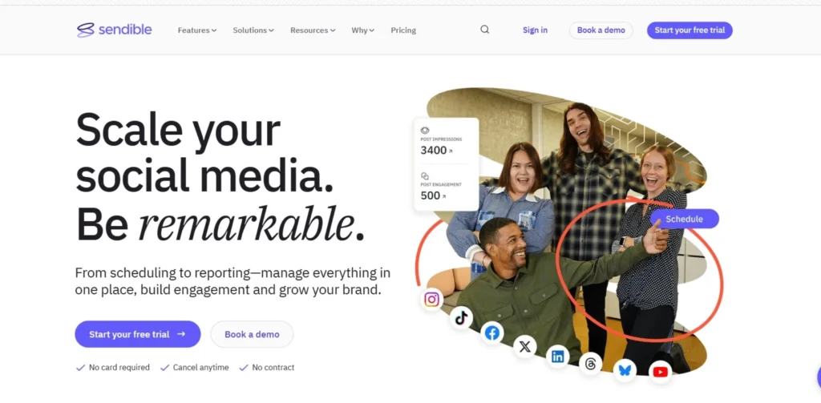The image size is (821, 403).
Task: Click the TikTok icon
Action: tap(461, 318)
